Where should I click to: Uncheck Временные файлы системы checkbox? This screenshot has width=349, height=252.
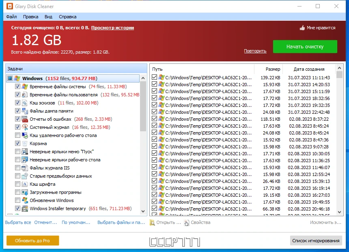[17, 87]
